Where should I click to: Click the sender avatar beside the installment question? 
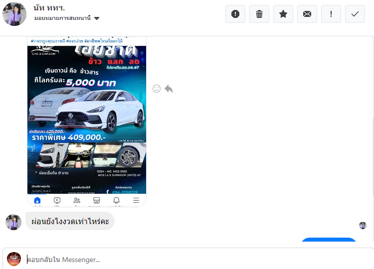click(13, 222)
